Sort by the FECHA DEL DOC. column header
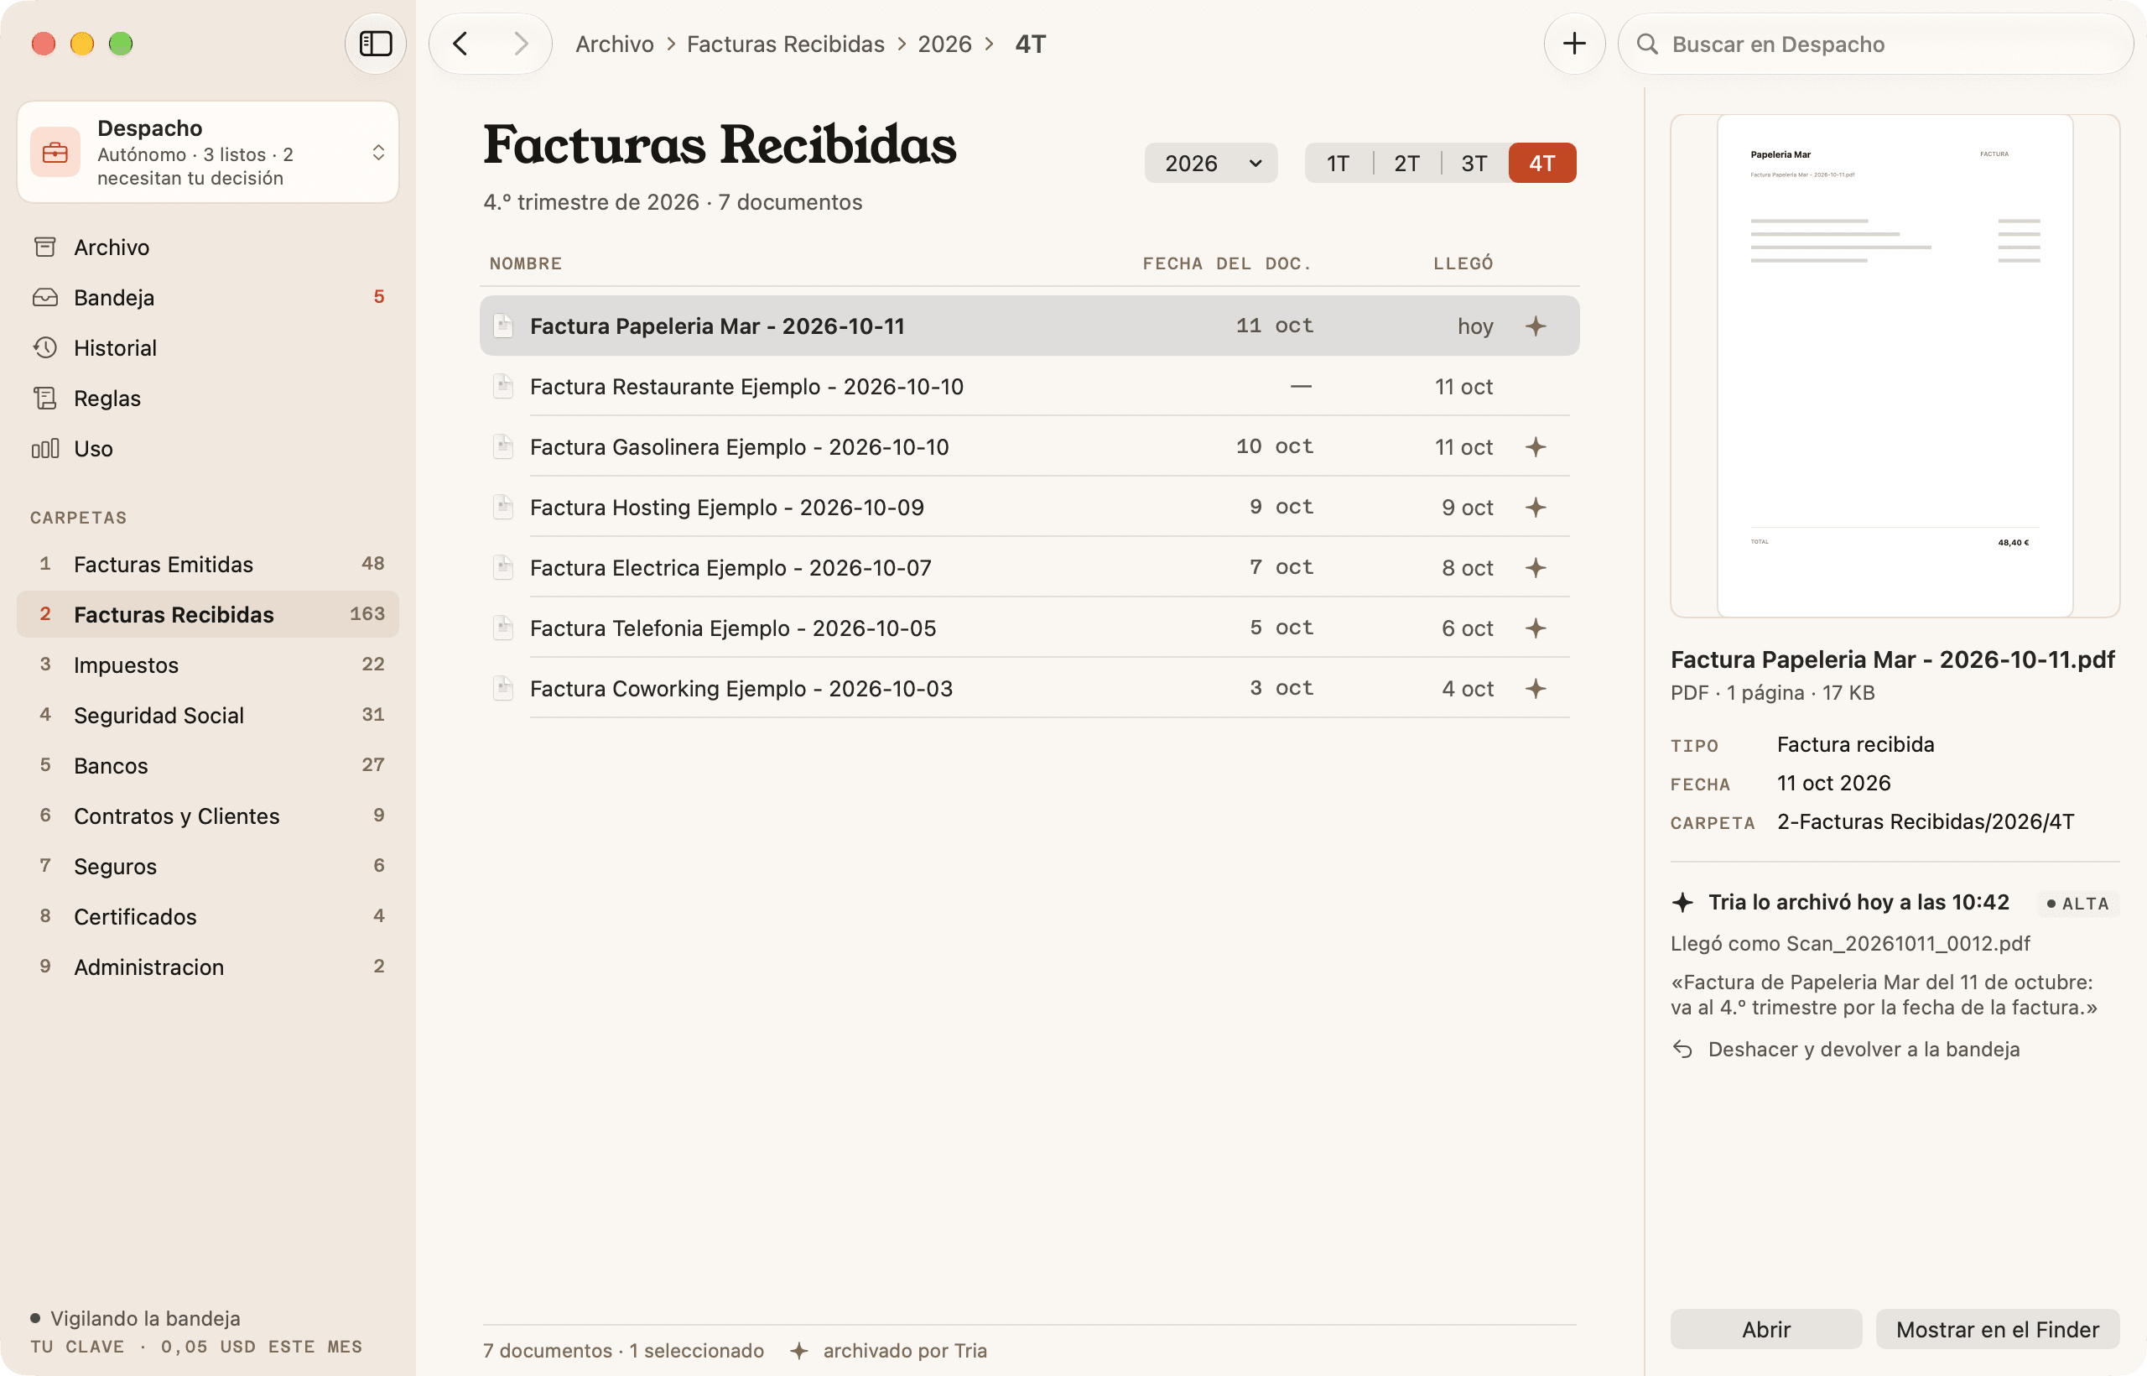Image resolution: width=2147 pixels, height=1376 pixels. click(1227, 263)
